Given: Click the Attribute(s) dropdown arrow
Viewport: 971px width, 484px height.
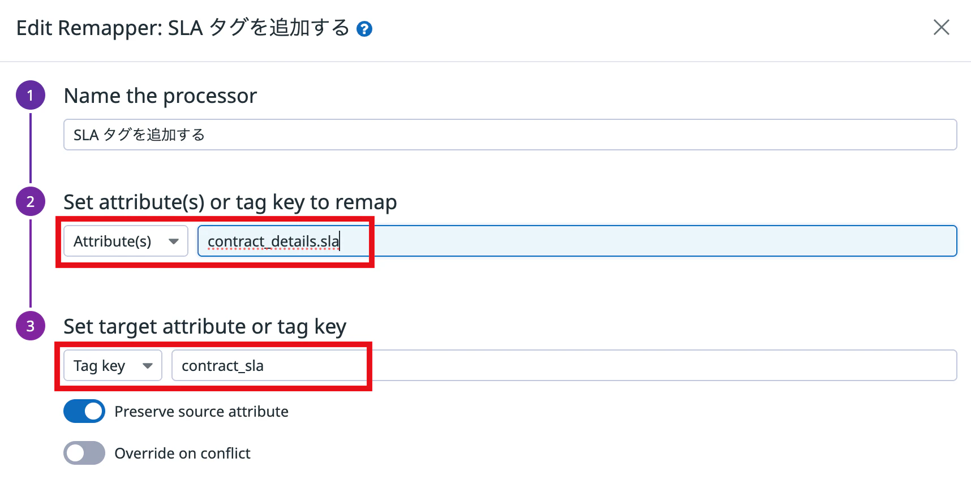Looking at the screenshot, I should pos(174,241).
